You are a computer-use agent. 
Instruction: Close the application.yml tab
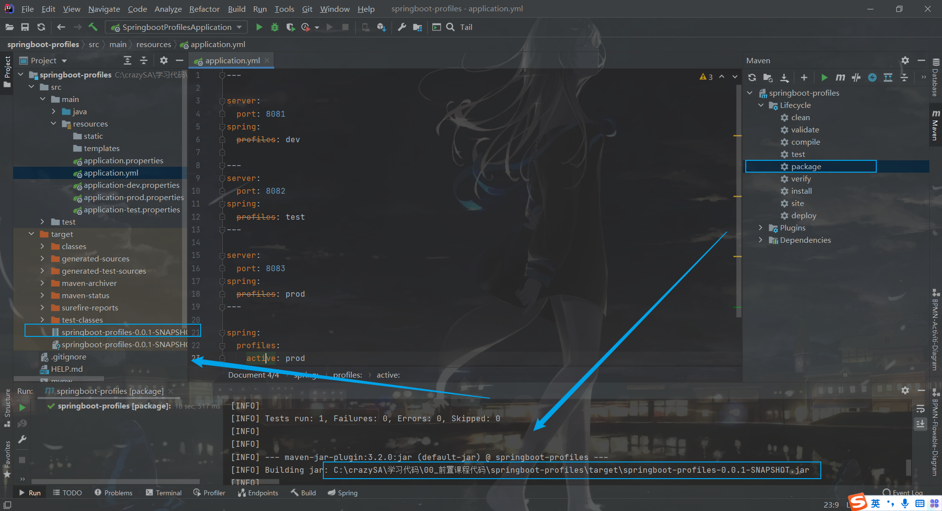[267, 60]
